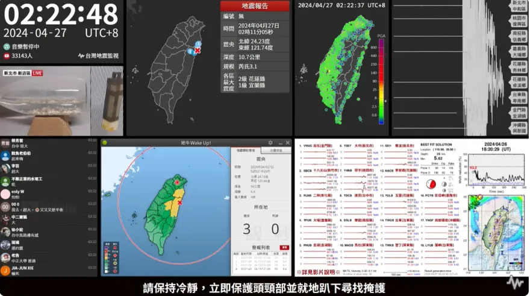Click the 地震報告 red header
This screenshot has height=296, width=530.
point(255,6)
